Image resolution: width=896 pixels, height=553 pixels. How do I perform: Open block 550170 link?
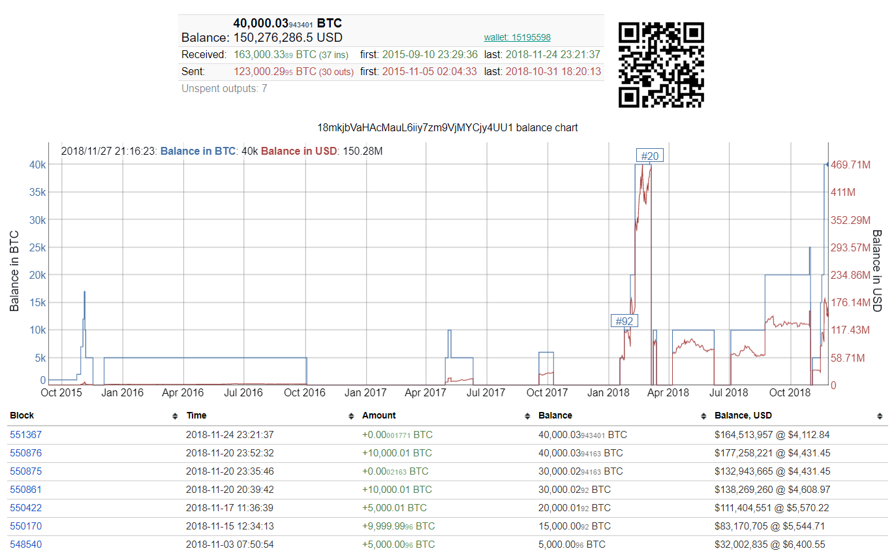point(25,526)
